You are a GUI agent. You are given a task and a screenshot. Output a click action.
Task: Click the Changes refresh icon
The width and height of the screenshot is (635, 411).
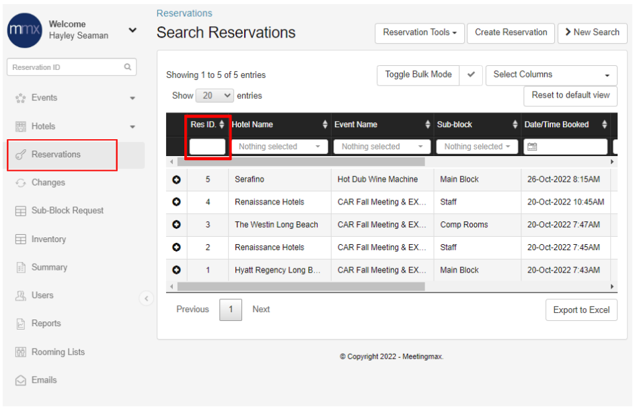(x=21, y=183)
